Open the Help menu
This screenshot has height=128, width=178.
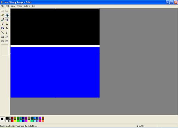click(33, 6)
